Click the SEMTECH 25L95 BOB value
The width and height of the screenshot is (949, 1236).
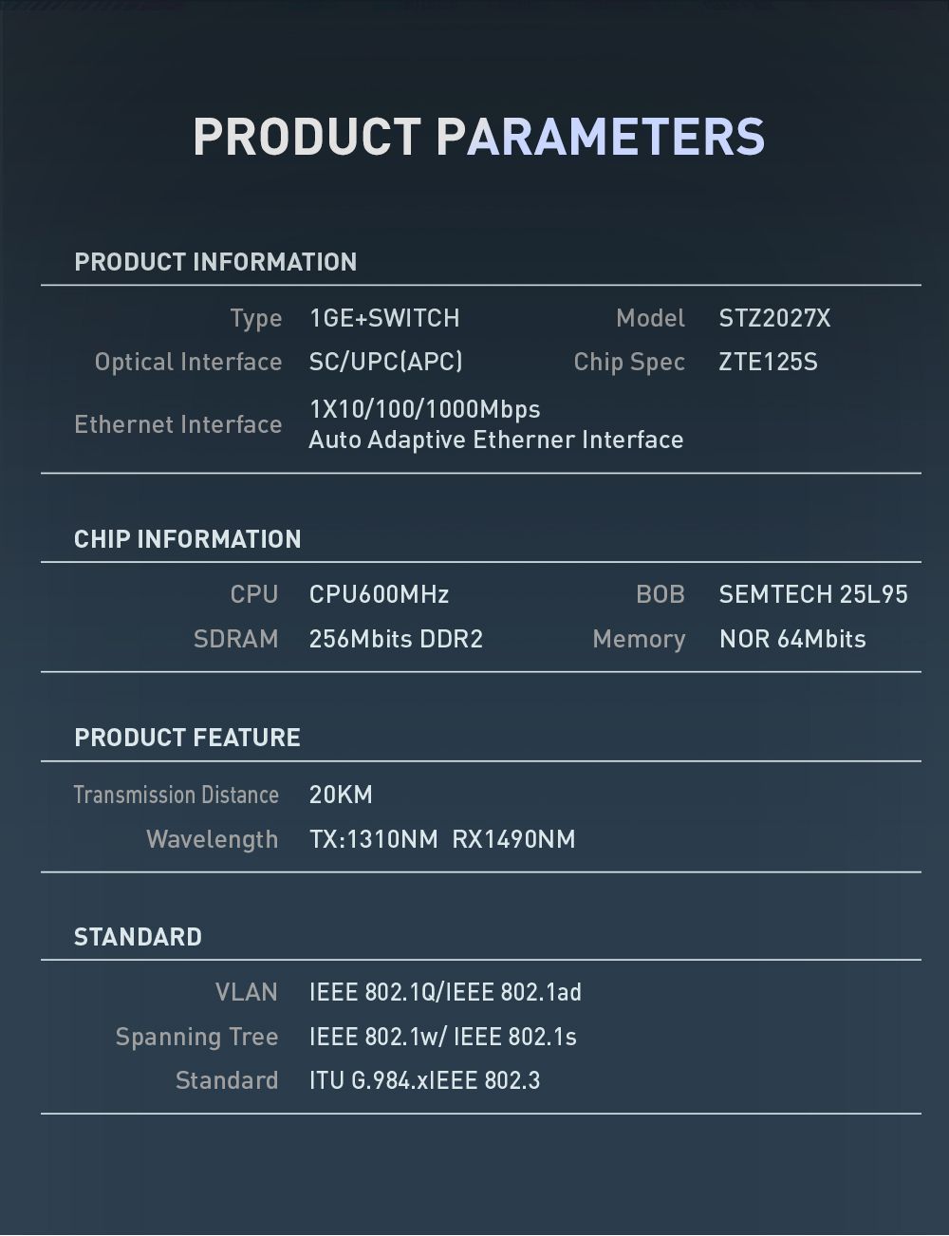pyautogui.click(x=813, y=594)
